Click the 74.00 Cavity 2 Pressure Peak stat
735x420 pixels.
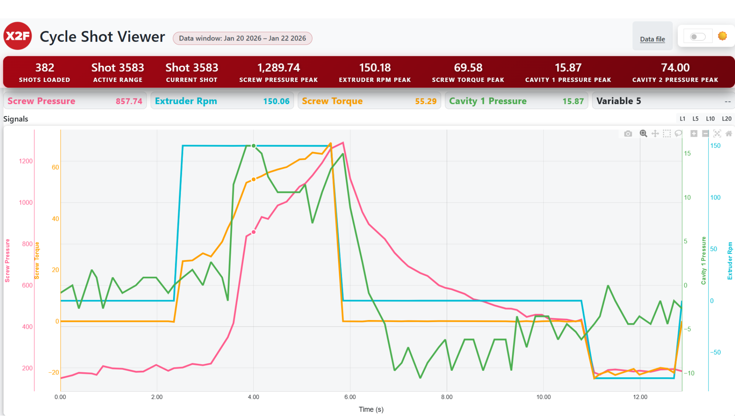(675, 72)
